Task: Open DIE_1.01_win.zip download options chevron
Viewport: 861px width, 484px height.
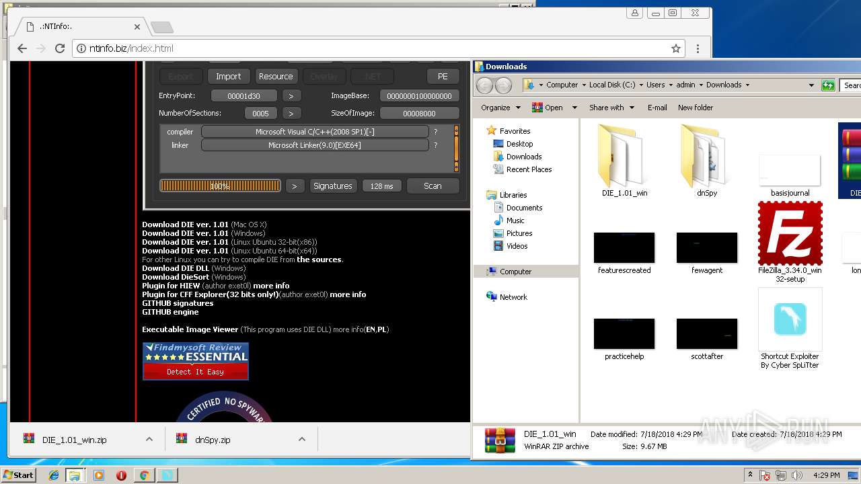Action: 149,439
